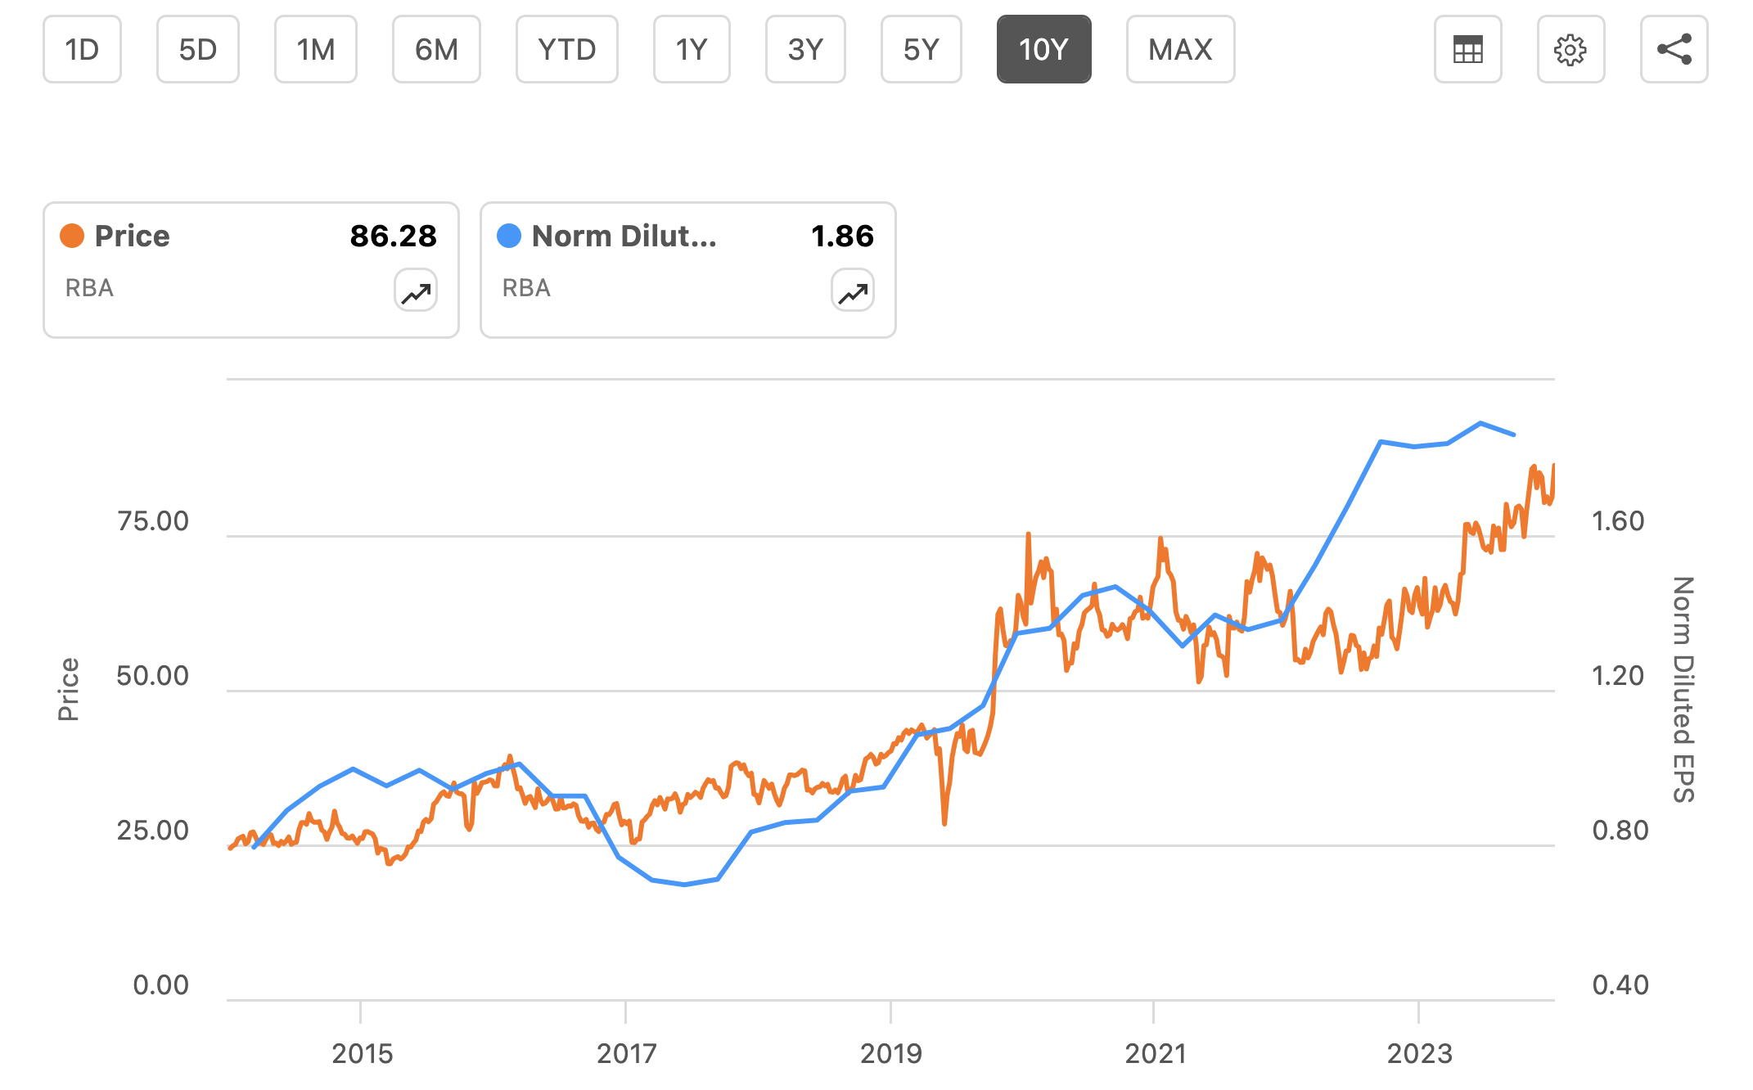Click the trend arrow icon on Price card
1753x1090 pixels.
pyautogui.click(x=414, y=291)
